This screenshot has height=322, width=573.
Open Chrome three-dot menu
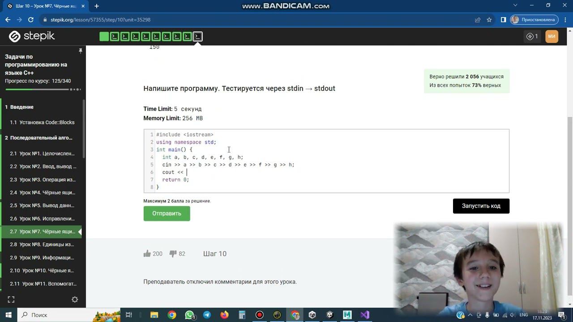click(x=565, y=20)
